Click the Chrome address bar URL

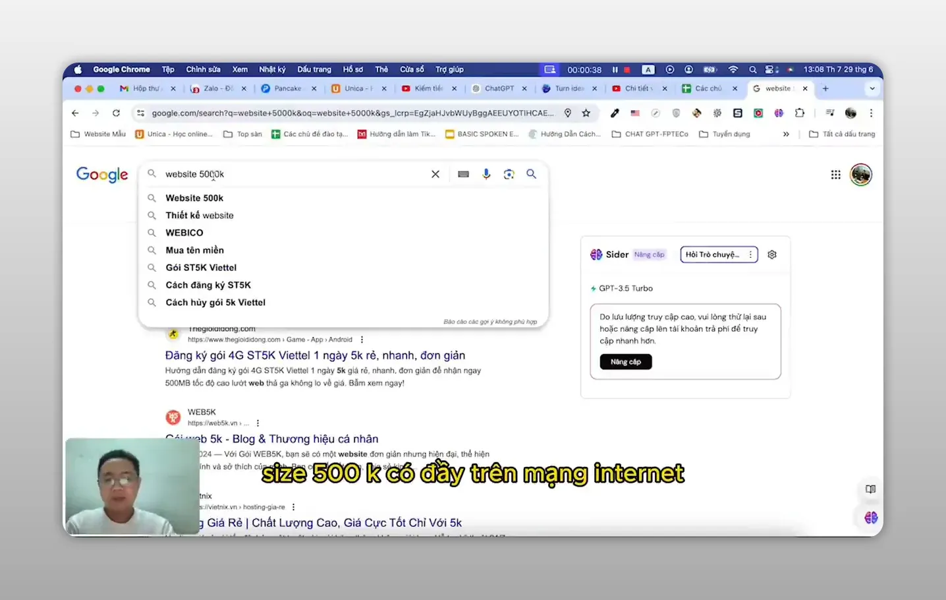pos(352,113)
